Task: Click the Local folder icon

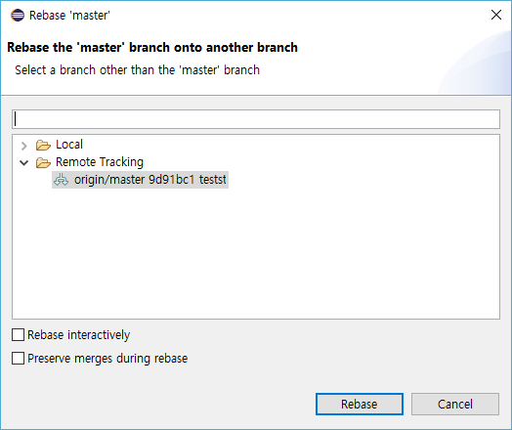Action: pos(43,145)
